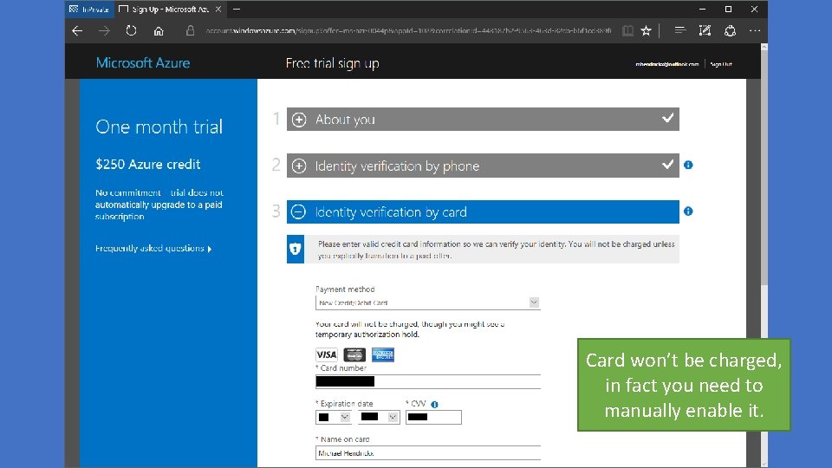Image resolution: width=832 pixels, height=468 pixels.
Task: Click the 'Free trial sign up' title
Action: pyautogui.click(x=332, y=63)
